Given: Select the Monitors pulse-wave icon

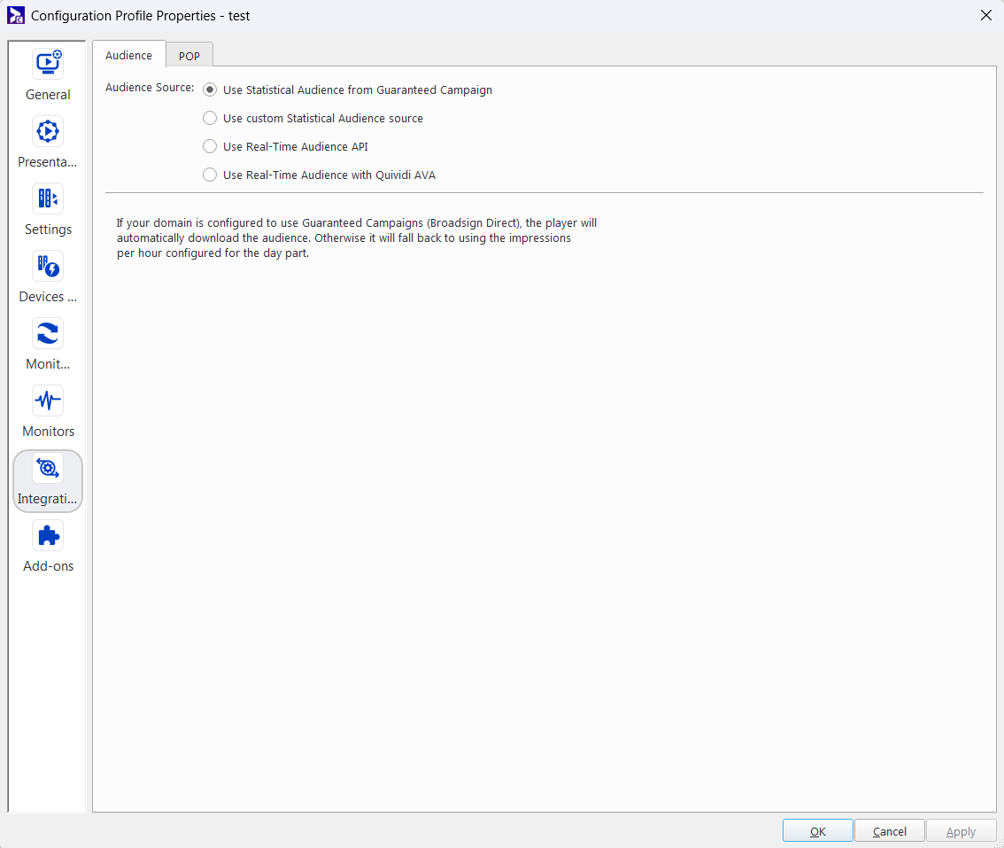Looking at the screenshot, I should (48, 401).
